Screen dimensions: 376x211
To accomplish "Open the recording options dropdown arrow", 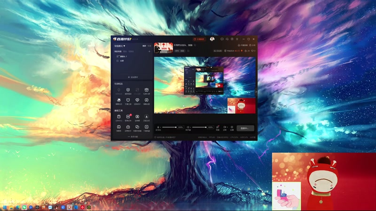I will tap(227, 127).
